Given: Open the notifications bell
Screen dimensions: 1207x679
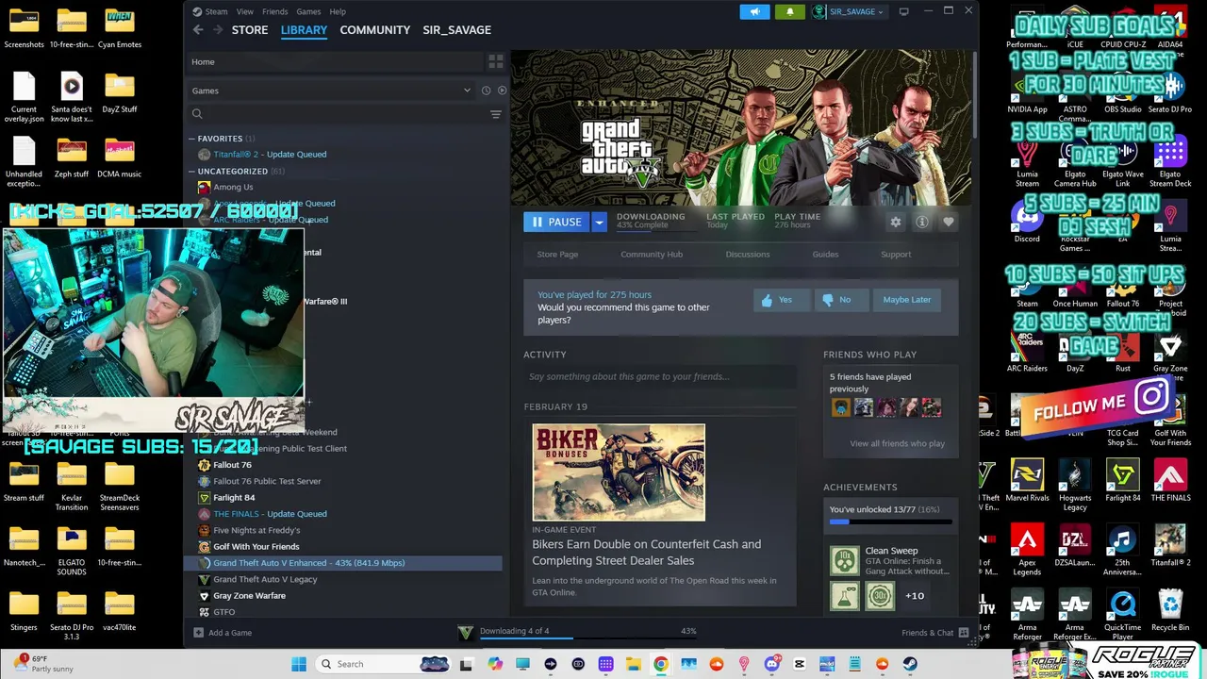Looking at the screenshot, I should click(790, 11).
